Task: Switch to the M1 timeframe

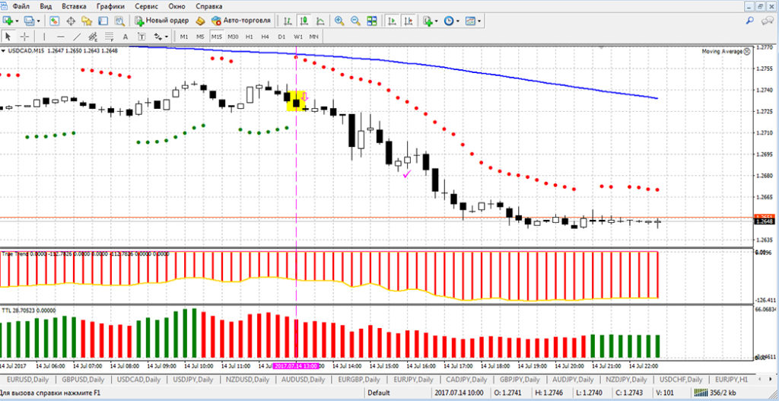Action: 184,37
